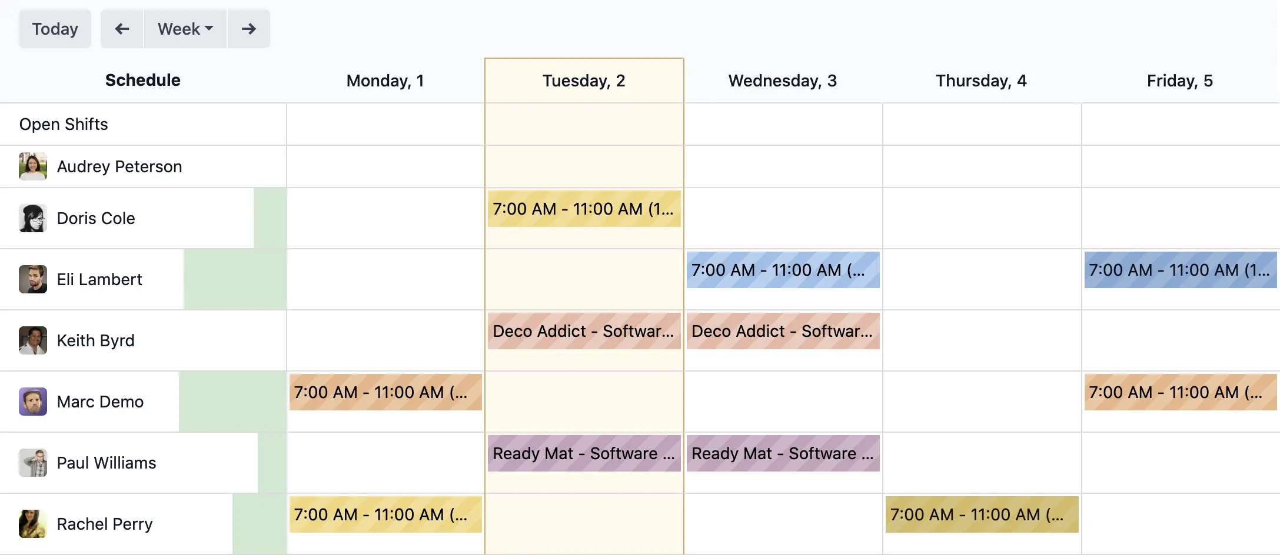Select Keith Byrd's profile picture
Screen dimensions: 1280x555
32,340
